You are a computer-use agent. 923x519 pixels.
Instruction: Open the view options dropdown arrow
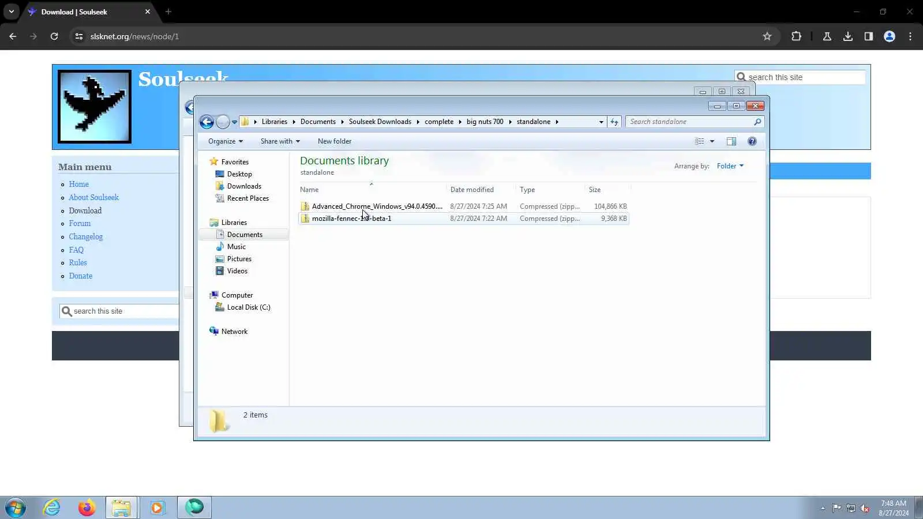click(712, 141)
